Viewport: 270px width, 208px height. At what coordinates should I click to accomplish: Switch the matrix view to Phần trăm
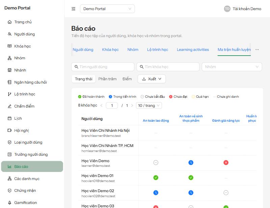(107, 79)
